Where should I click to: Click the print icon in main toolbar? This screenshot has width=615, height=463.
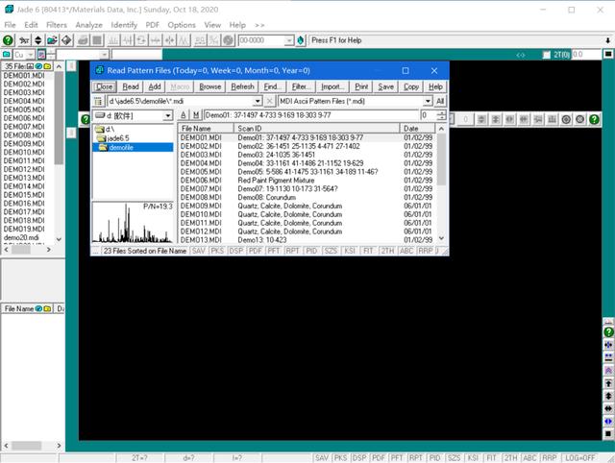[x=84, y=40]
